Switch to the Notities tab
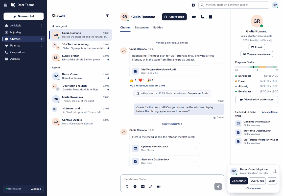 tap(158, 27)
